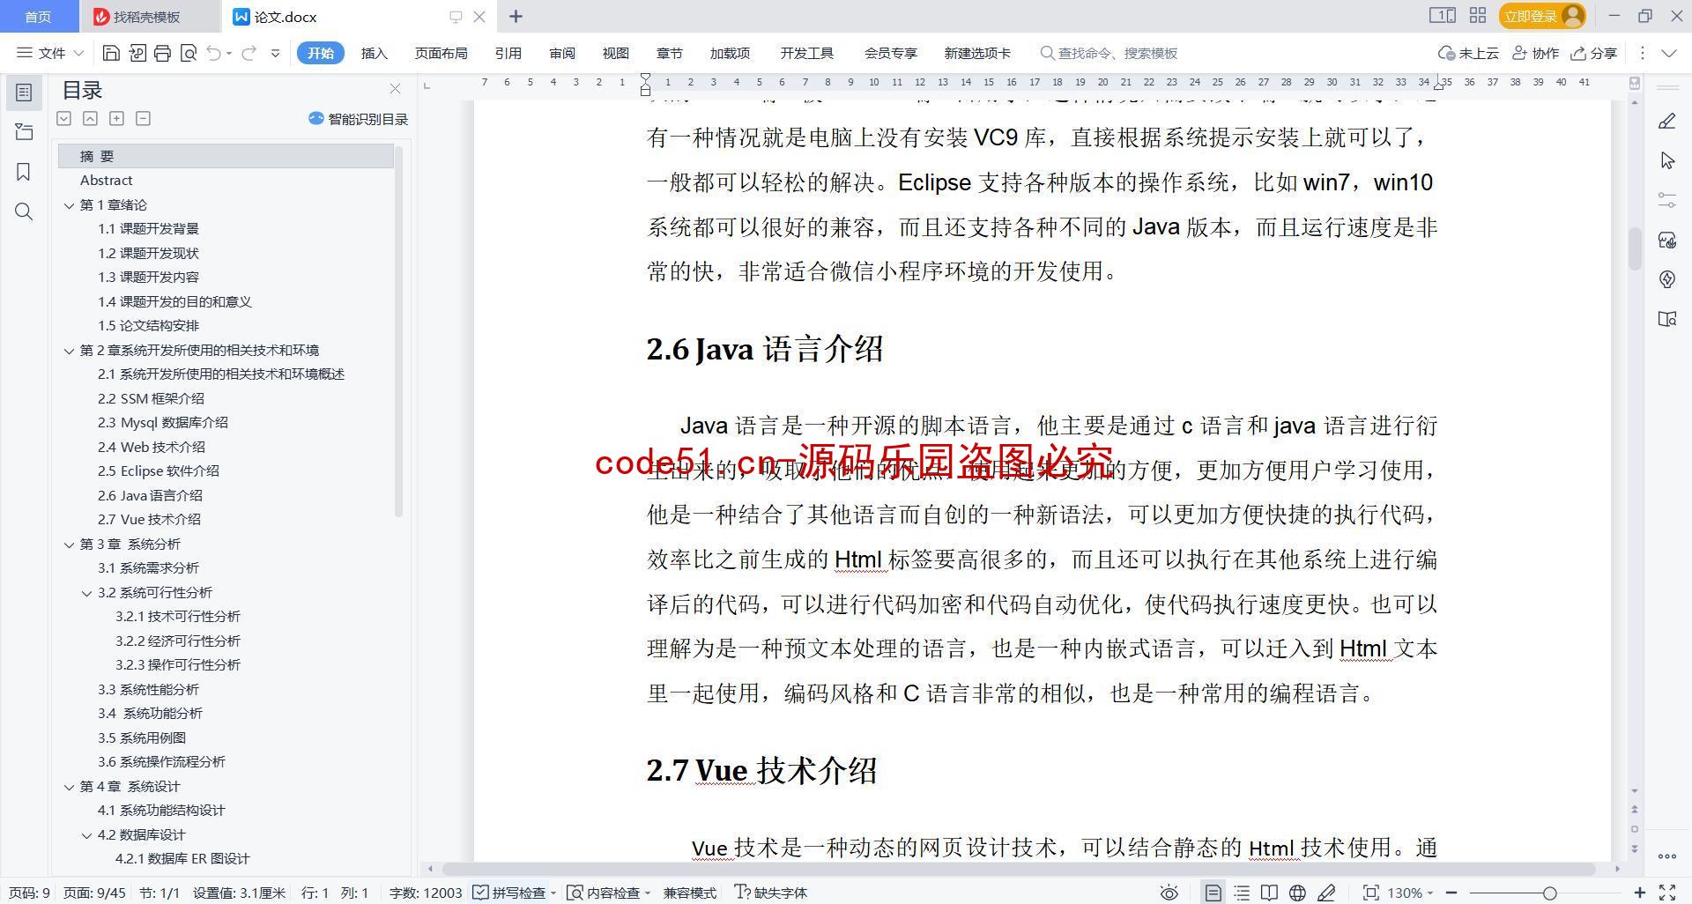The width and height of the screenshot is (1692, 904).
Task: Switch to reading view icon in status bar
Action: click(1269, 893)
